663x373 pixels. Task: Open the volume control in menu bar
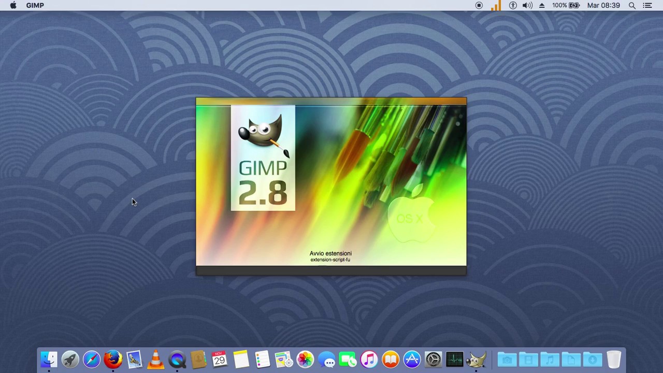[527, 5]
